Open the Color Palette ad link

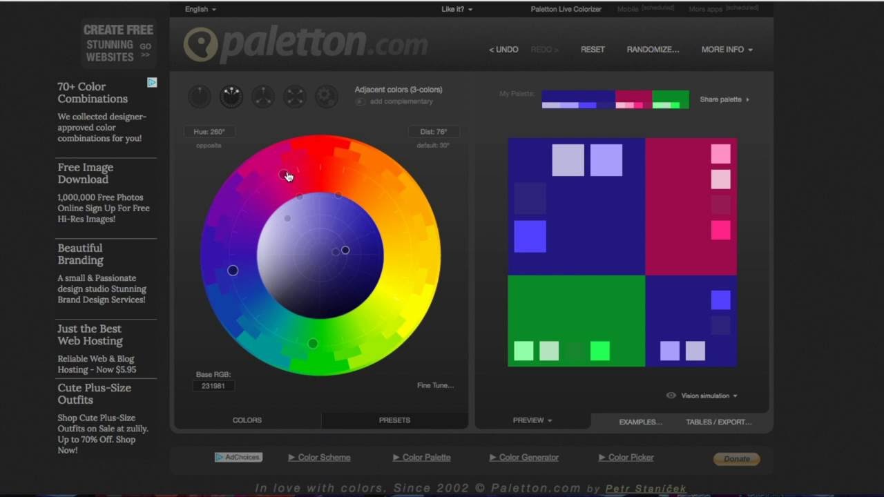[421, 457]
